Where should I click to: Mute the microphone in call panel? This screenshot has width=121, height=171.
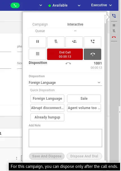[x=56, y=42]
